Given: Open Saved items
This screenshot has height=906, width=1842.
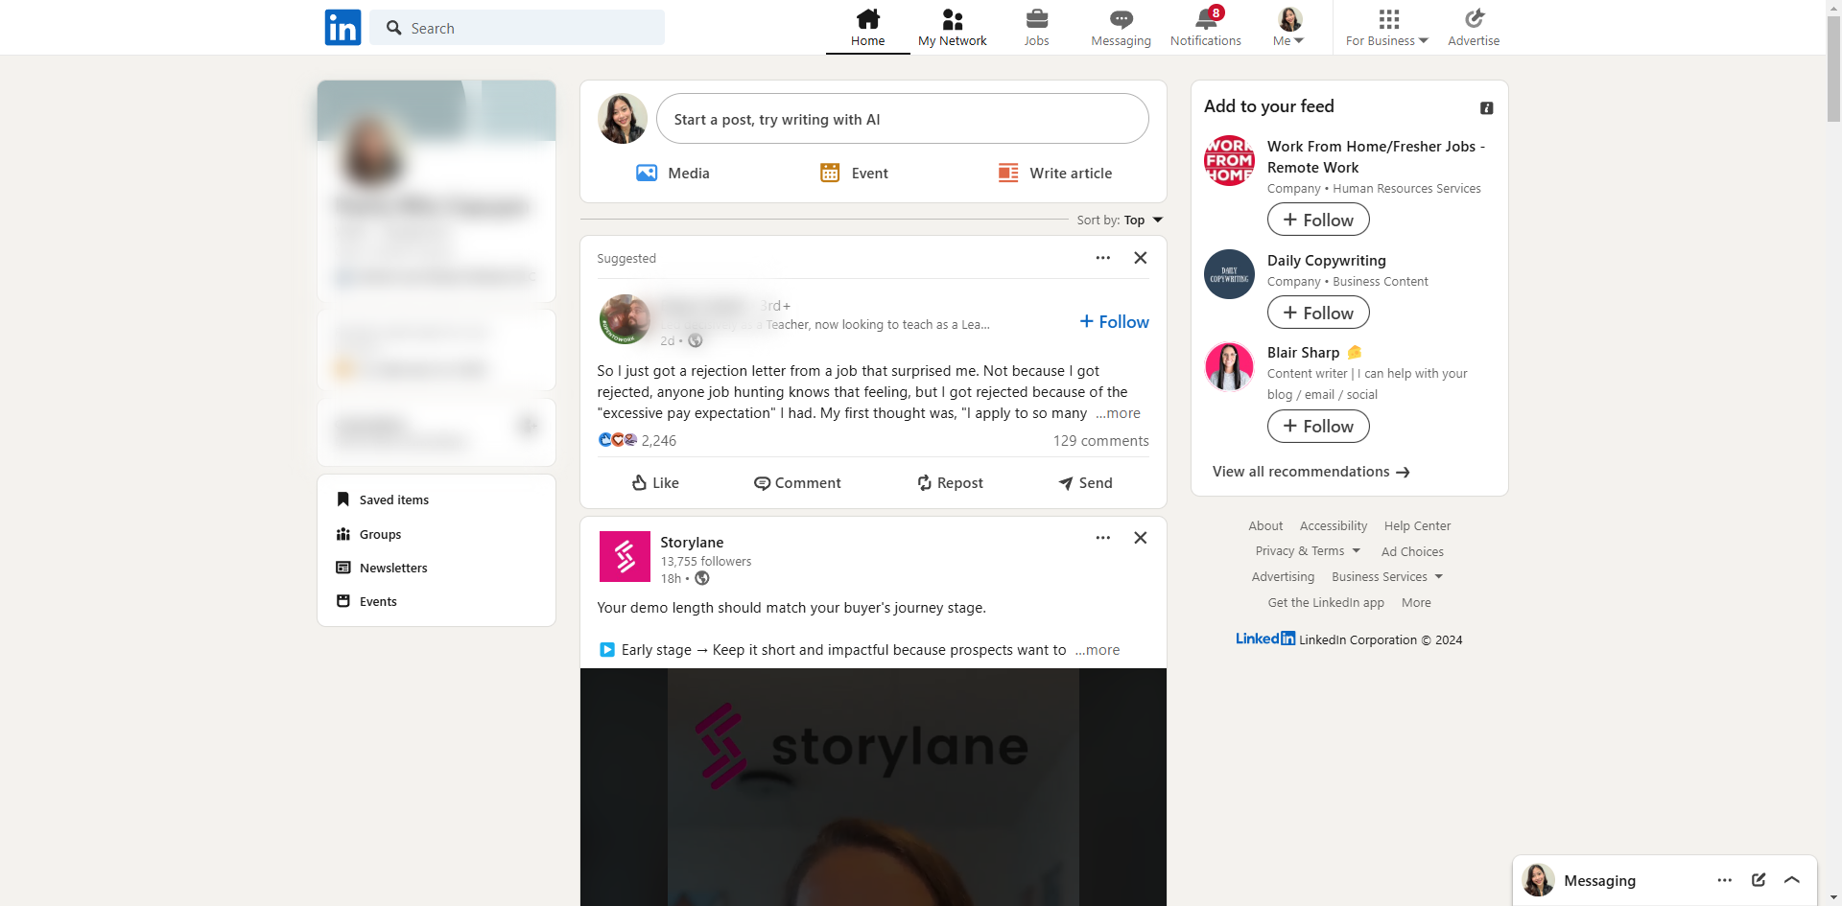Looking at the screenshot, I should tap(384, 499).
